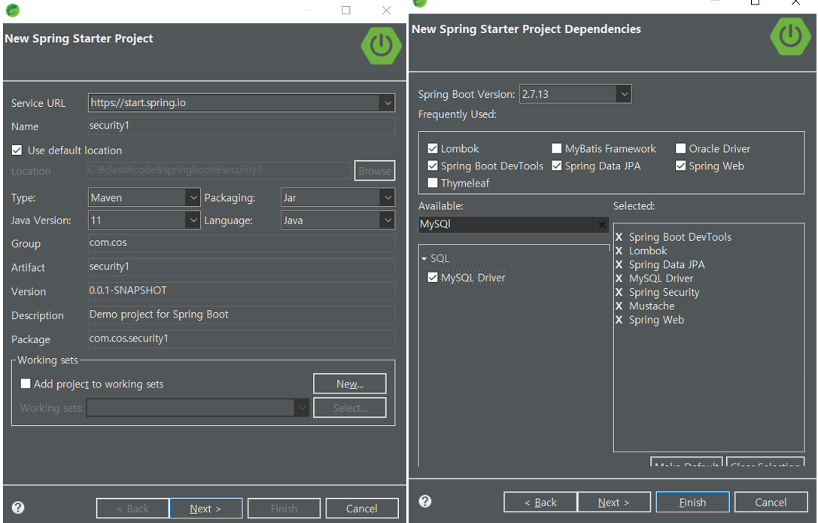Uncheck Lombok in Frequently Used
Screen dimensions: 818x523
click(433, 148)
